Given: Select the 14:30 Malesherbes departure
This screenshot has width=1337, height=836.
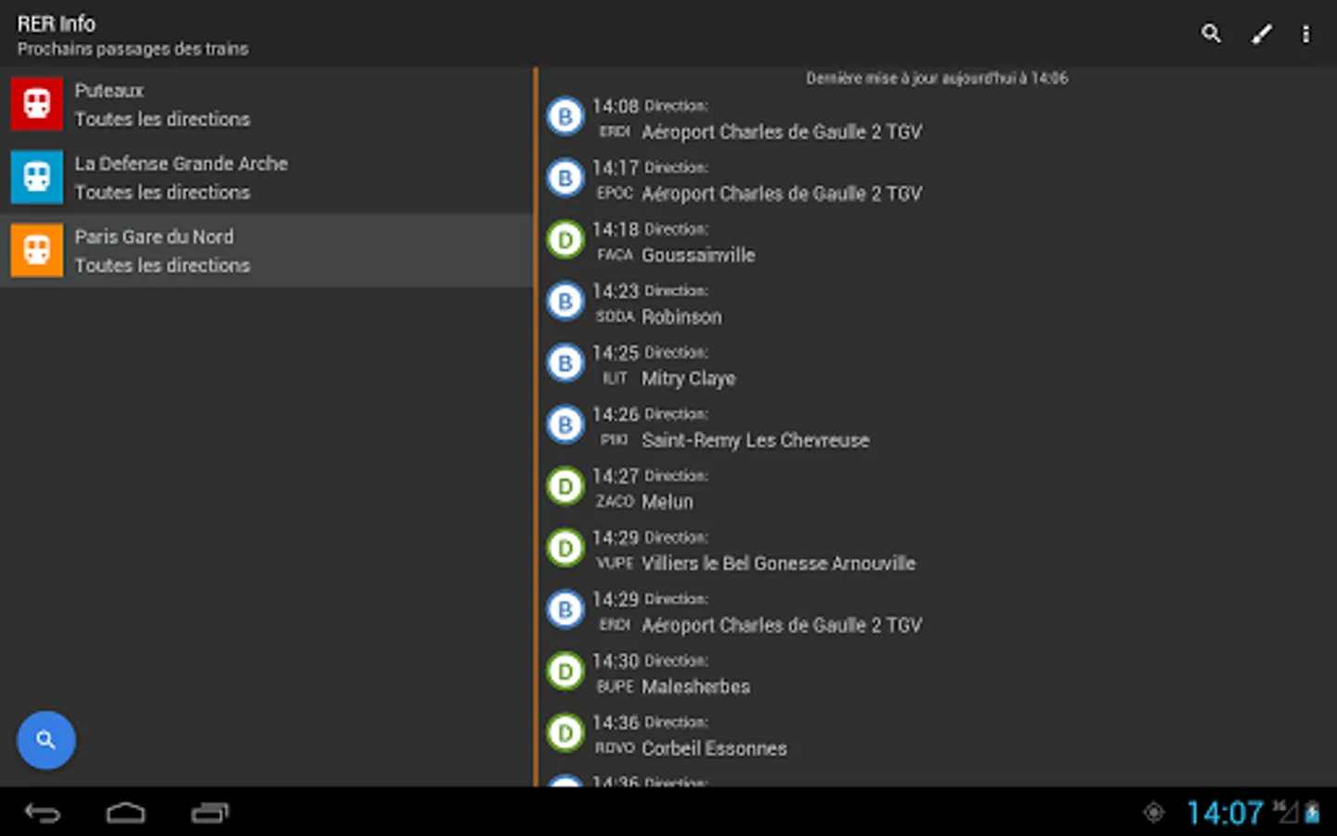Looking at the screenshot, I should [x=938, y=673].
